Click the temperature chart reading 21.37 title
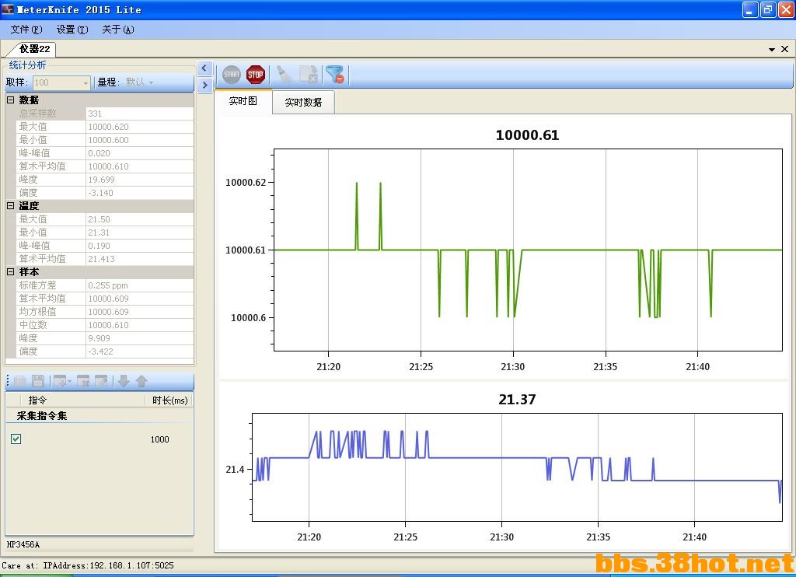Screen dimensions: 796x577 517,399
